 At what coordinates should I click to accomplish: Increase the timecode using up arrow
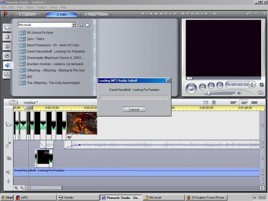click(252, 83)
